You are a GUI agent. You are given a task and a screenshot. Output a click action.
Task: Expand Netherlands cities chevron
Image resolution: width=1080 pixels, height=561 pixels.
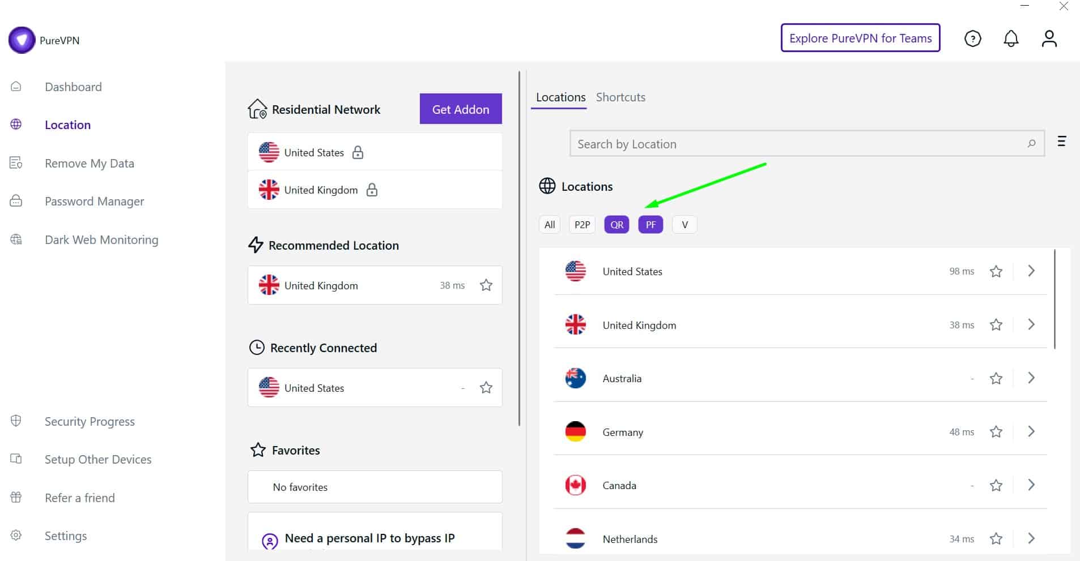click(1031, 538)
